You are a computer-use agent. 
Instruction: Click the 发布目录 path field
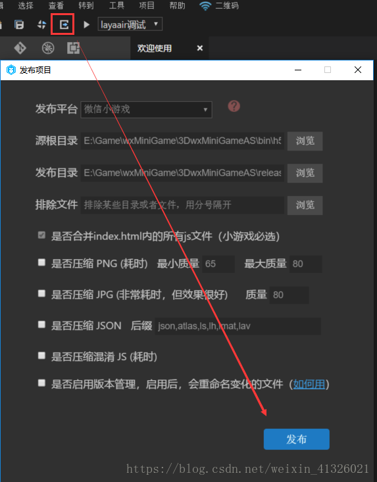coord(182,173)
